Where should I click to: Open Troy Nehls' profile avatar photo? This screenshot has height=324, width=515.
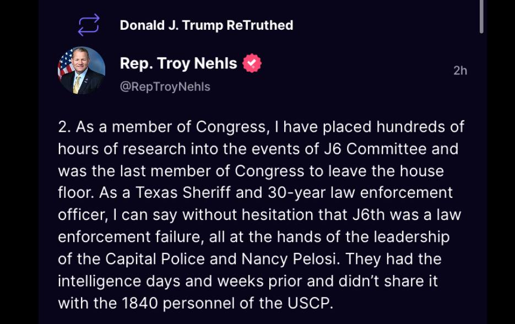82,71
